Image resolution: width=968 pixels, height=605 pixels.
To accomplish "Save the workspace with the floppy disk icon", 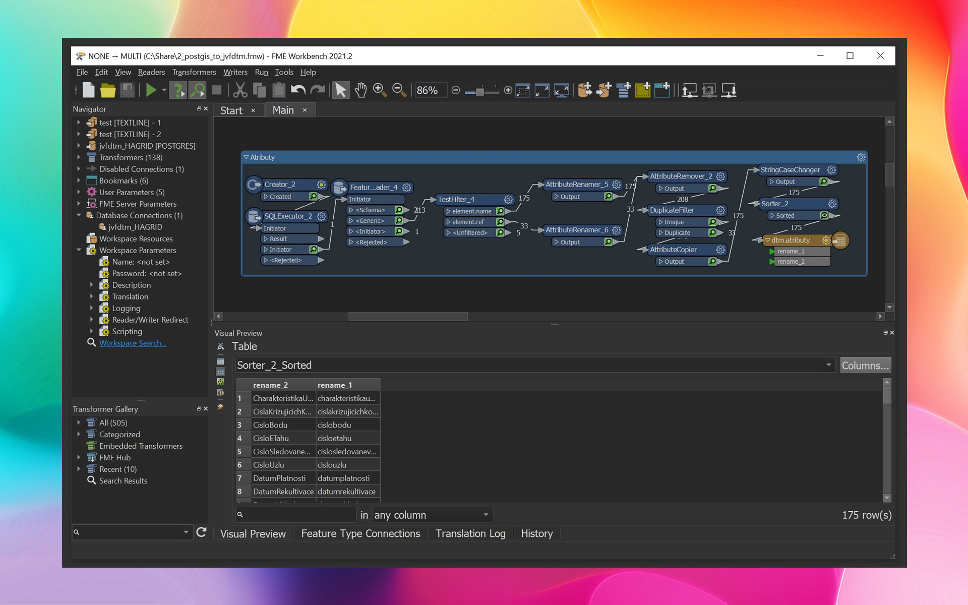I will pos(127,90).
